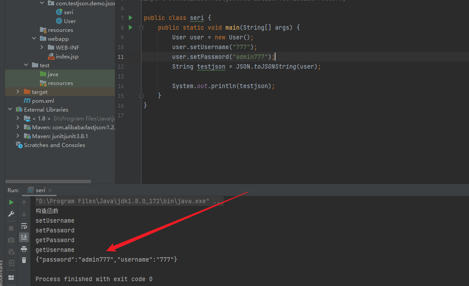The width and height of the screenshot is (469, 286).
Task: Select pom.xml file
Action: click(x=43, y=101)
